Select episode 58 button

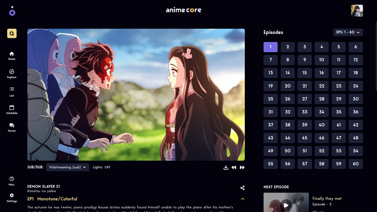pos(322,164)
